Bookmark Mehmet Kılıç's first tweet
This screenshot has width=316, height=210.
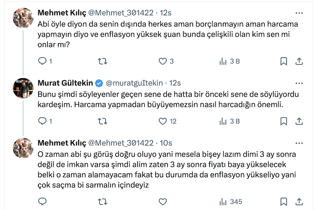[284, 61]
